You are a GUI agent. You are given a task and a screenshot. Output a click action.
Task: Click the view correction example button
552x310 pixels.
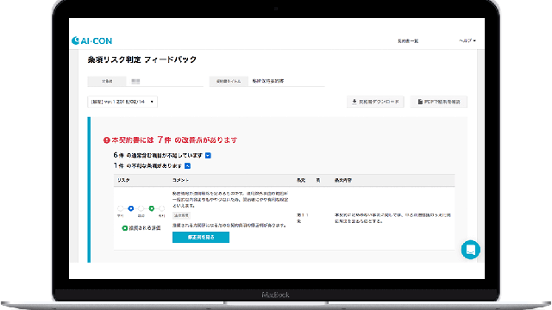(x=201, y=238)
